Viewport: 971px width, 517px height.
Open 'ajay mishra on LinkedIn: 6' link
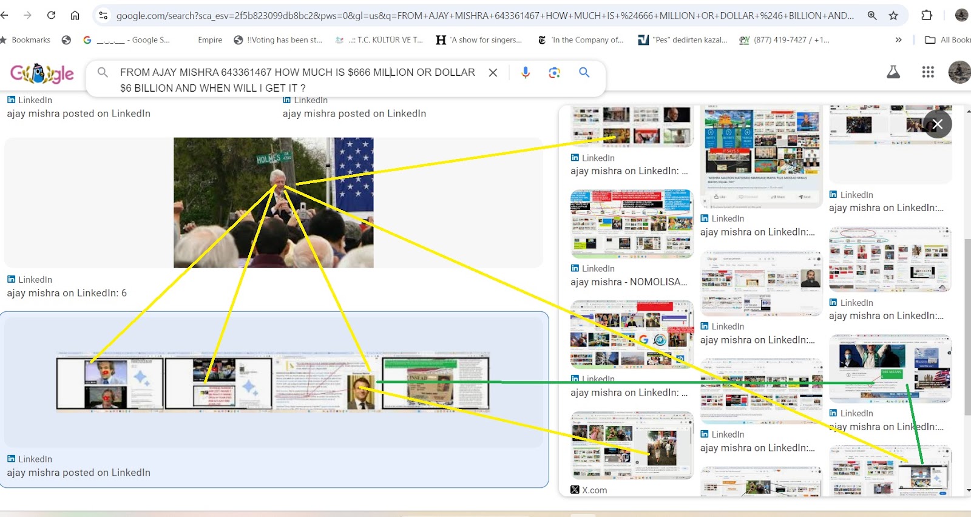(67, 293)
